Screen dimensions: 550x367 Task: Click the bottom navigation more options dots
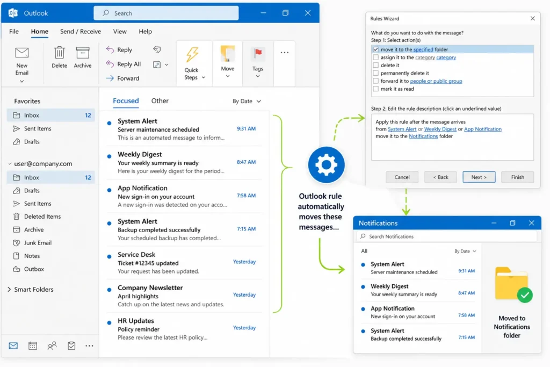coord(90,346)
